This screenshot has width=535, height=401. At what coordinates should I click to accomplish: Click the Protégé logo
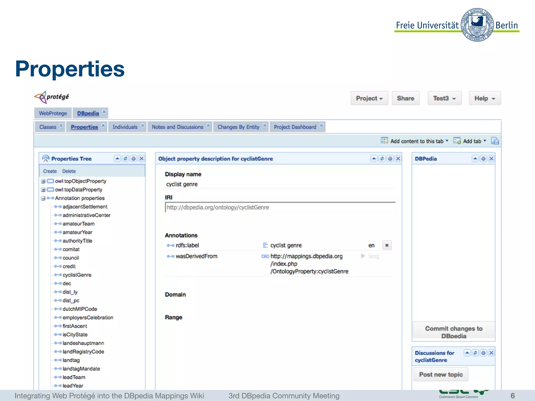pyautogui.click(x=52, y=97)
